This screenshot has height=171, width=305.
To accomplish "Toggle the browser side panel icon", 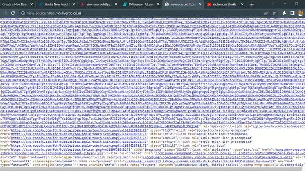I will [292, 13].
